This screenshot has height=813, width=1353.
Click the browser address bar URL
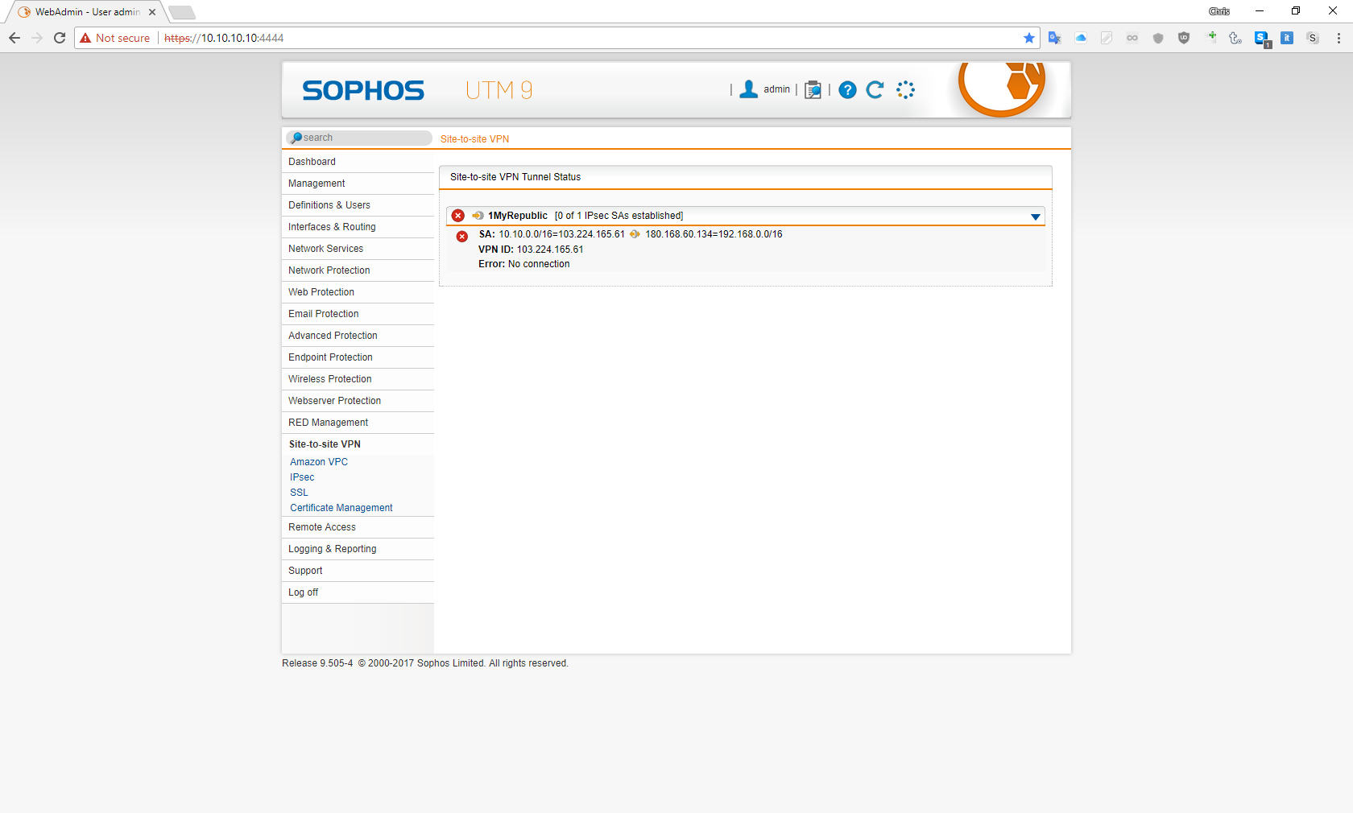pos(224,38)
